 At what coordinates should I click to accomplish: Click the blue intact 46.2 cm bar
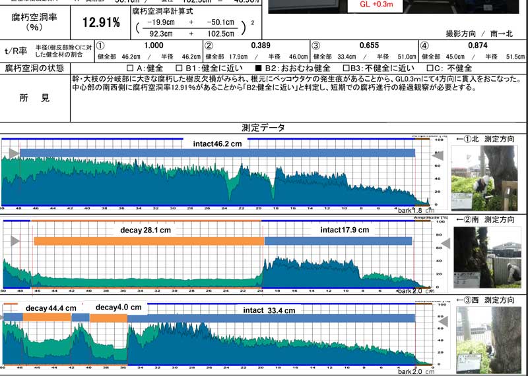click(x=217, y=153)
